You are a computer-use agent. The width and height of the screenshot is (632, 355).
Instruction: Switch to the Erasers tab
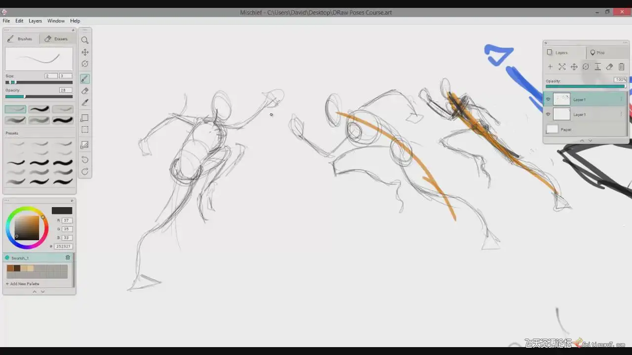[x=57, y=38]
